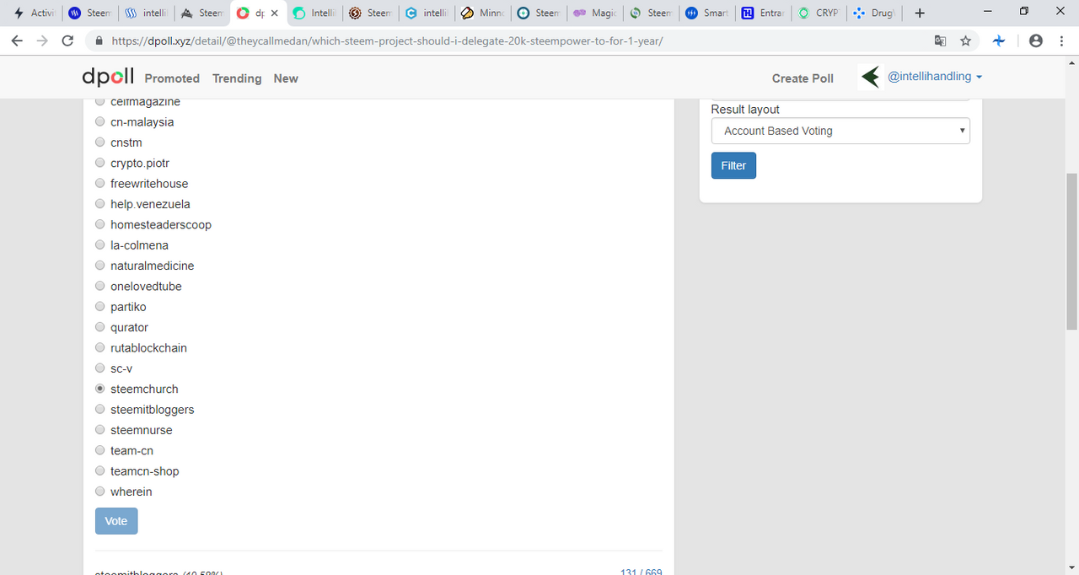Select the homesteaderscoop option
Screen dimensions: 1079x575
click(x=100, y=224)
